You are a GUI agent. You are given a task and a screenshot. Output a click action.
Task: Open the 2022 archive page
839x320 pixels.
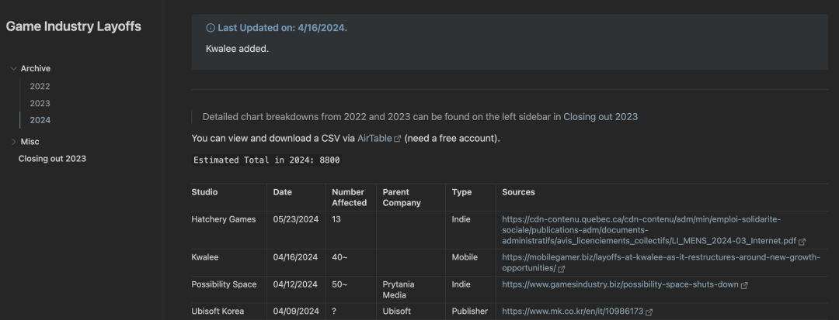[x=40, y=86]
